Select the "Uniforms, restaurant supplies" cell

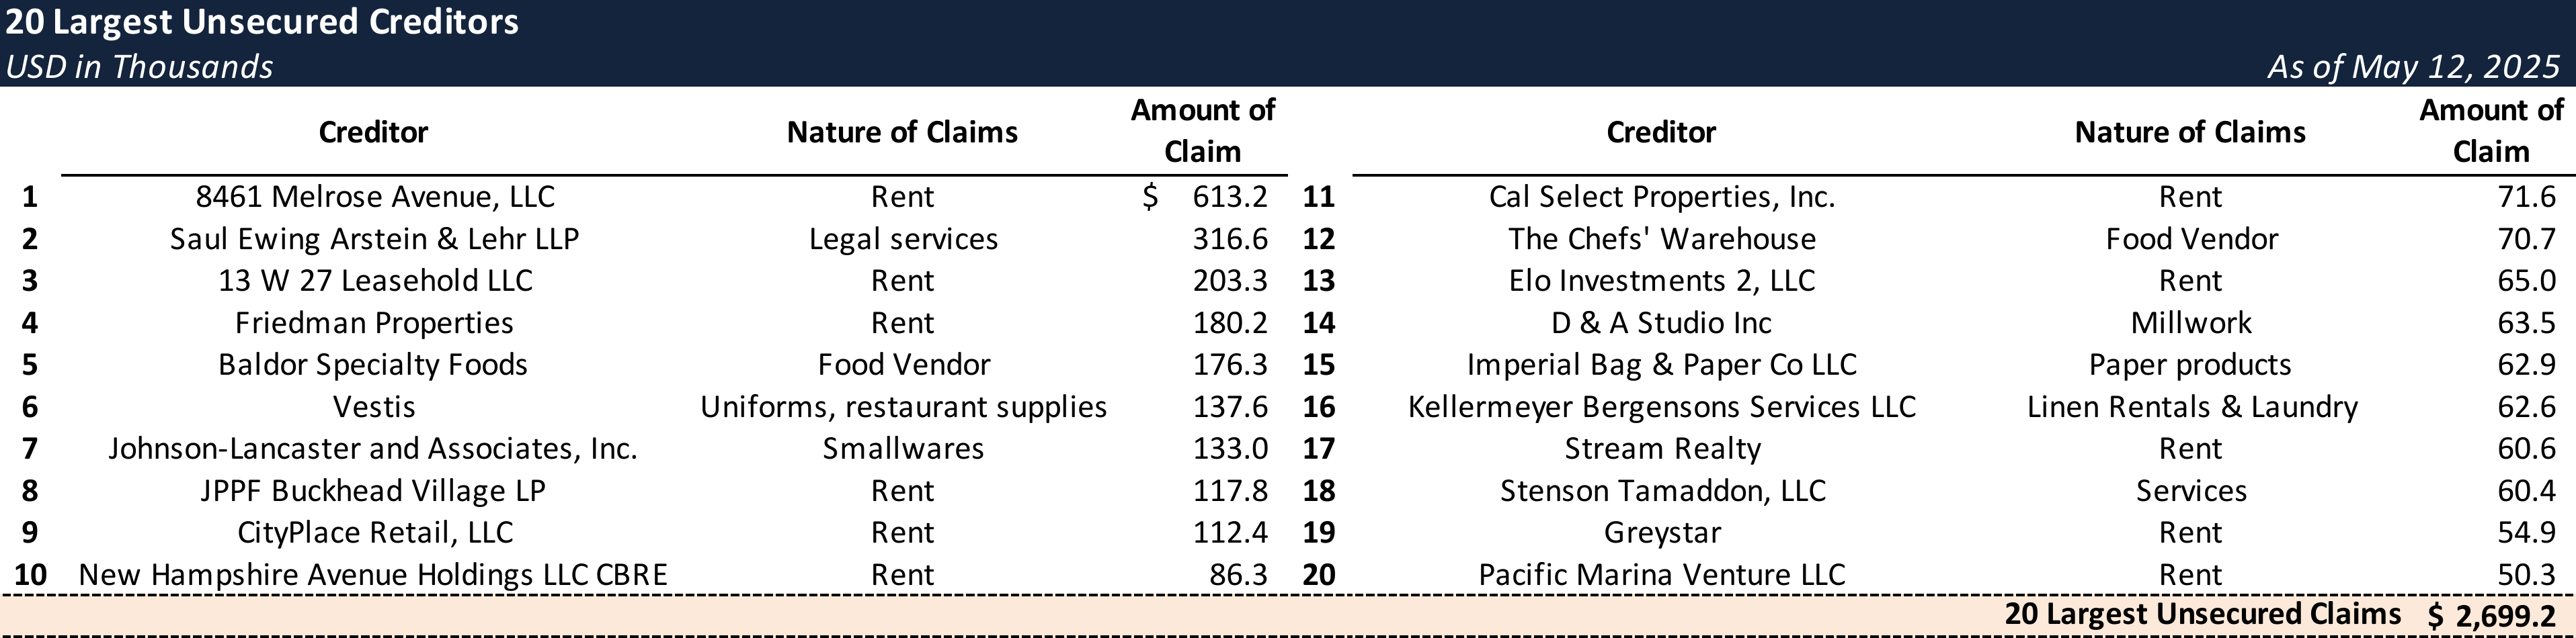tap(903, 406)
